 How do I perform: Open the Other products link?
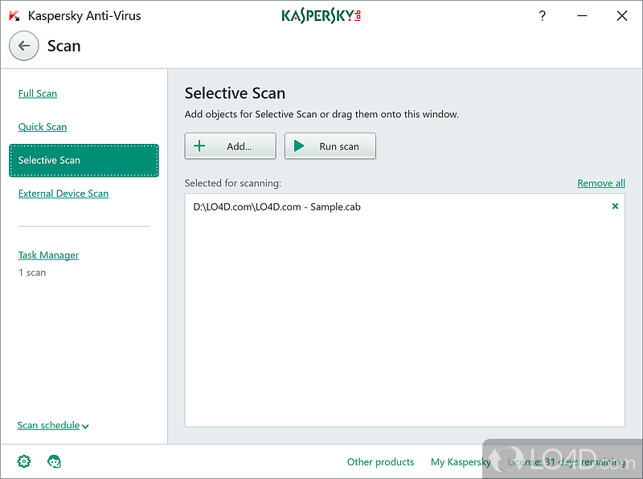click(x=380, y=462)
